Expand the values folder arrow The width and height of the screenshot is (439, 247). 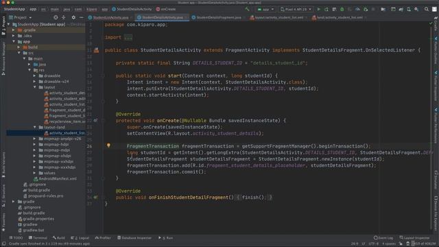pyautogui.click(x=35, y=173)
